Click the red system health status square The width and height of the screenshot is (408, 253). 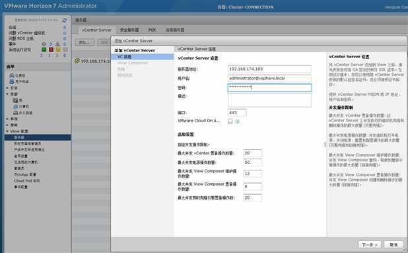pyautogui.click(x=51, y=50)
